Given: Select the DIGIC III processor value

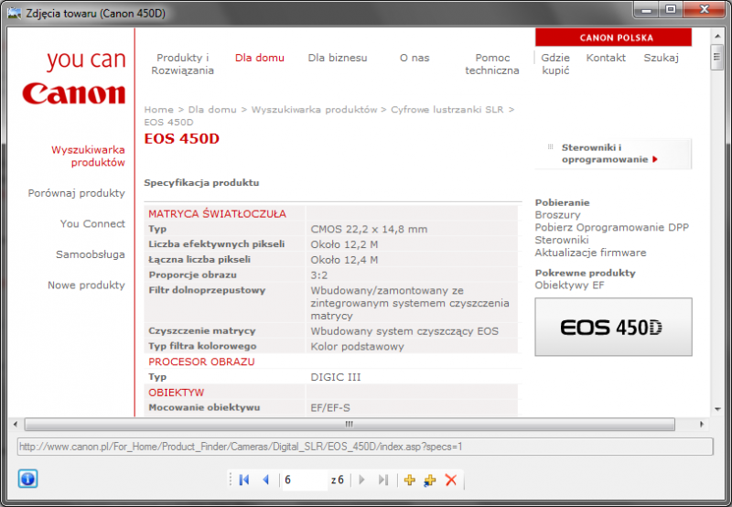Looking at the screenshot, I should (336, 377).
